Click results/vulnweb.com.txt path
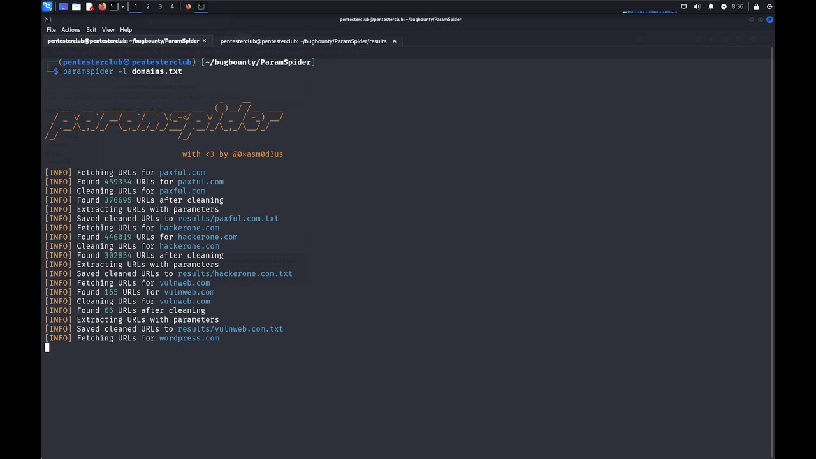Viewport: 816px width, 459px height. pyautogui.click(x=230, y=329)
